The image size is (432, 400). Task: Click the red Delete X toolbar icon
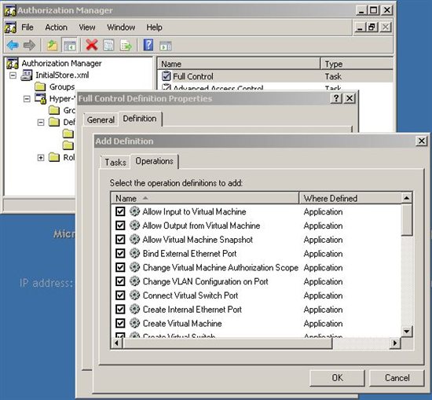92,45
